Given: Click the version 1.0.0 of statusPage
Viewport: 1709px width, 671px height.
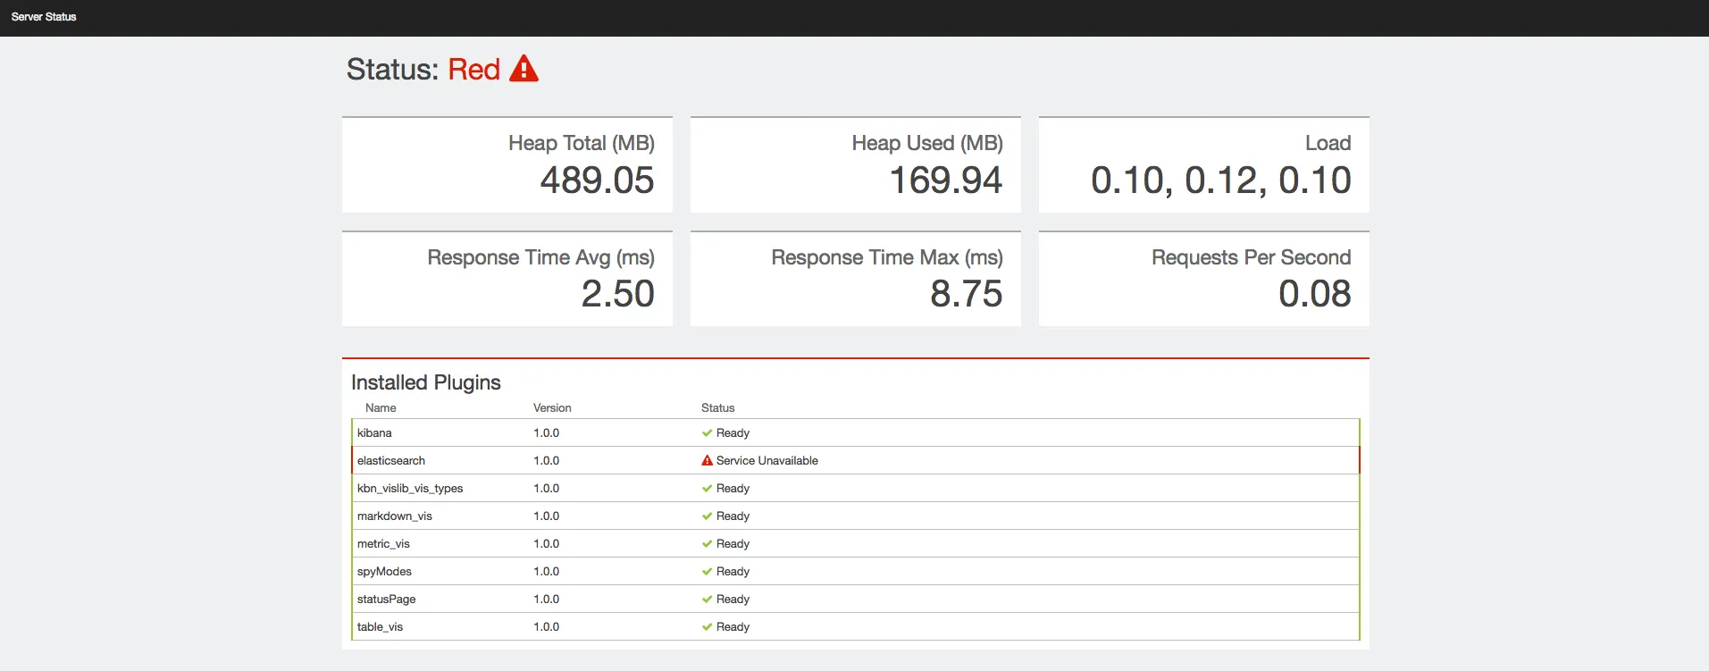Looking at the screenshot, I should click(x=547, y=600).
